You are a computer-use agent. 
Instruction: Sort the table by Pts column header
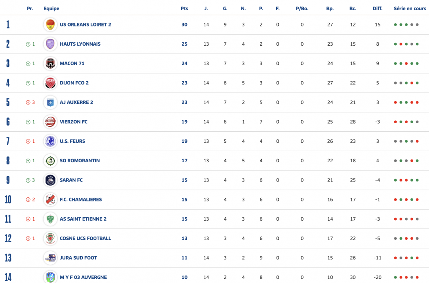184,9
